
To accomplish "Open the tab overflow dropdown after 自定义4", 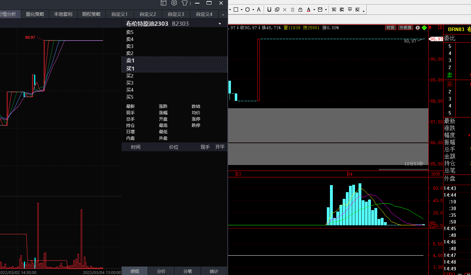I will pyautogui.click(x=223, y=14).
